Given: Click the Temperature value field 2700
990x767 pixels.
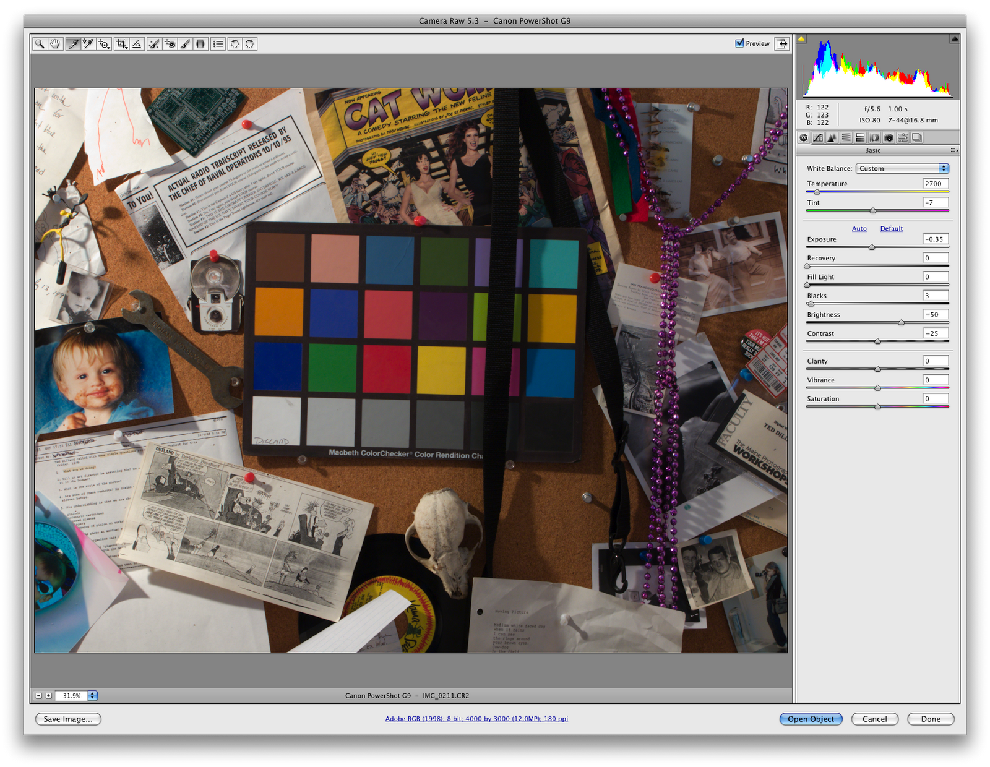Looking at the screenshot, I should (x=936, y=184).
